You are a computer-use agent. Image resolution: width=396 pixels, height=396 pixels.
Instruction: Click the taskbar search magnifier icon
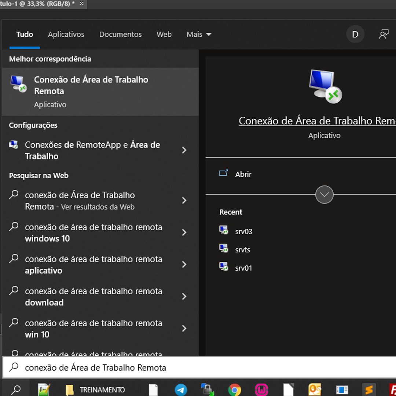(16, 389)
